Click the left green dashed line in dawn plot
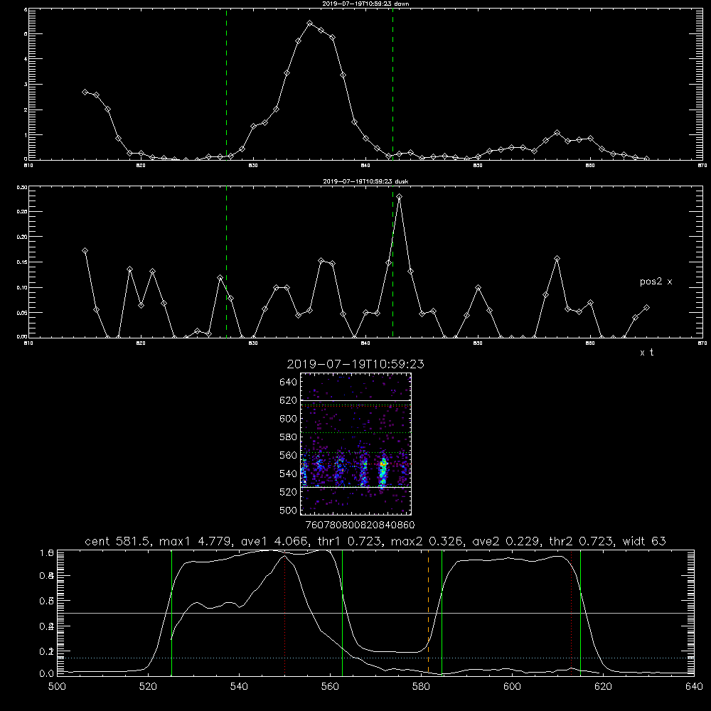Image resolution: width=711 pixels, height=711 pixels. tap(226, 84)
